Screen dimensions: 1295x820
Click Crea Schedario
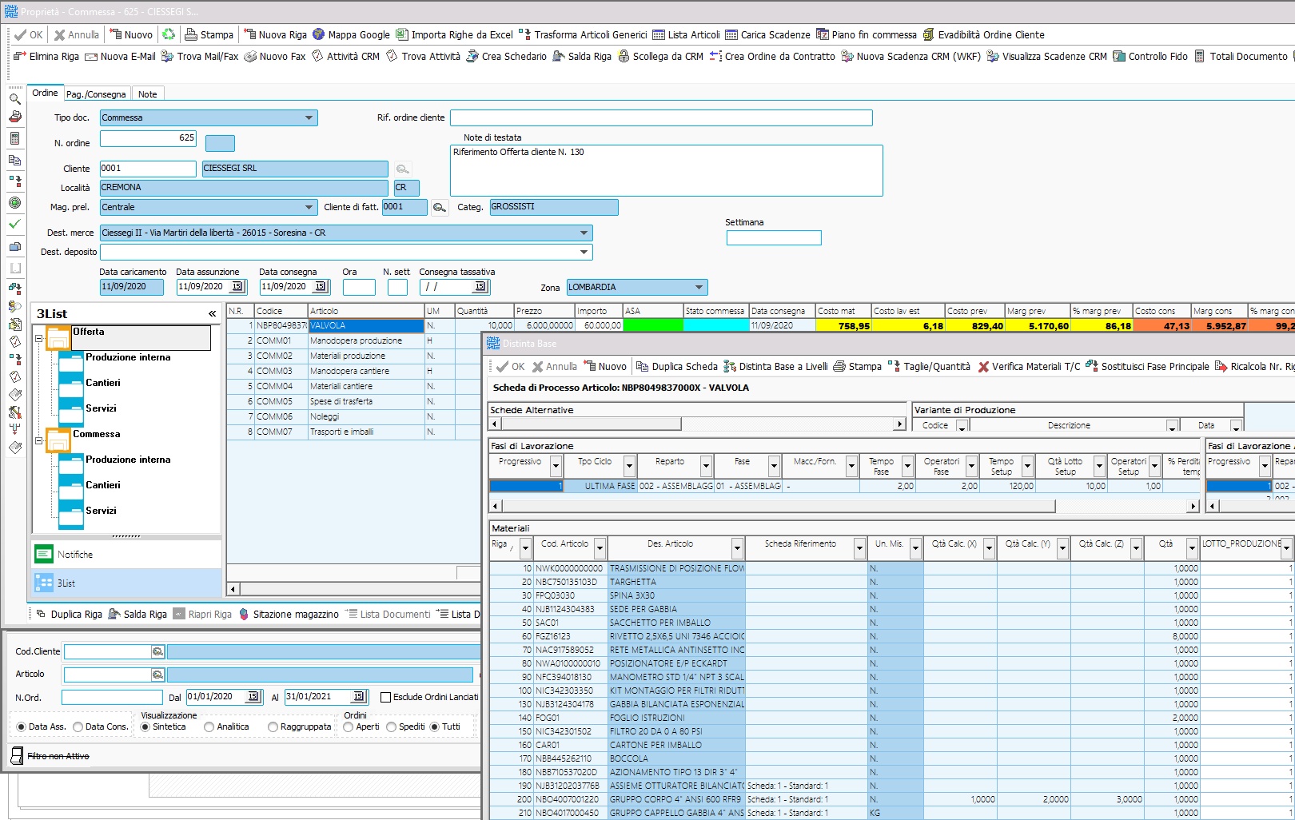[506, 56]
